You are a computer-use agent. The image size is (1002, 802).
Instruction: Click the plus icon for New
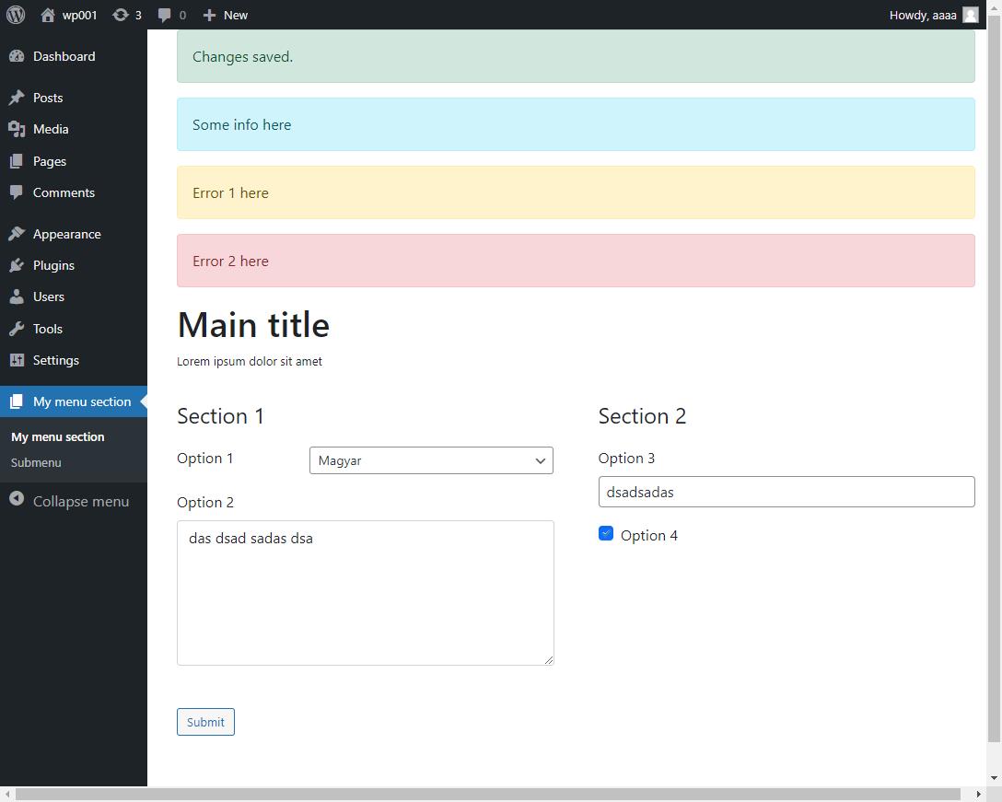pos(209,16)
